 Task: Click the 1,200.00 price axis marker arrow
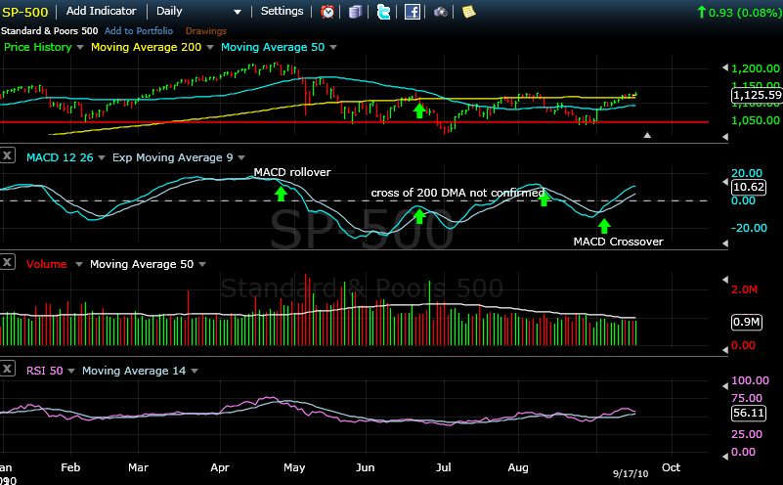tap(724, 68)
